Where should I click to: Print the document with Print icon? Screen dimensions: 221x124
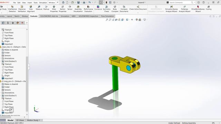click(x=84, y=2)
